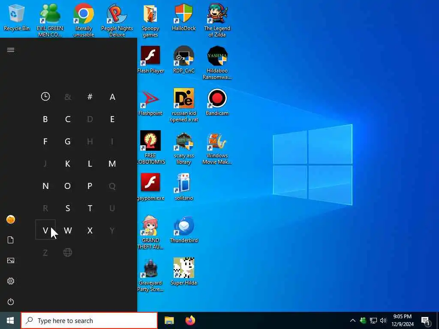Viewport: 439px width, 329px height.
Task: Go to letter P apps
Action: click(90, 186)
